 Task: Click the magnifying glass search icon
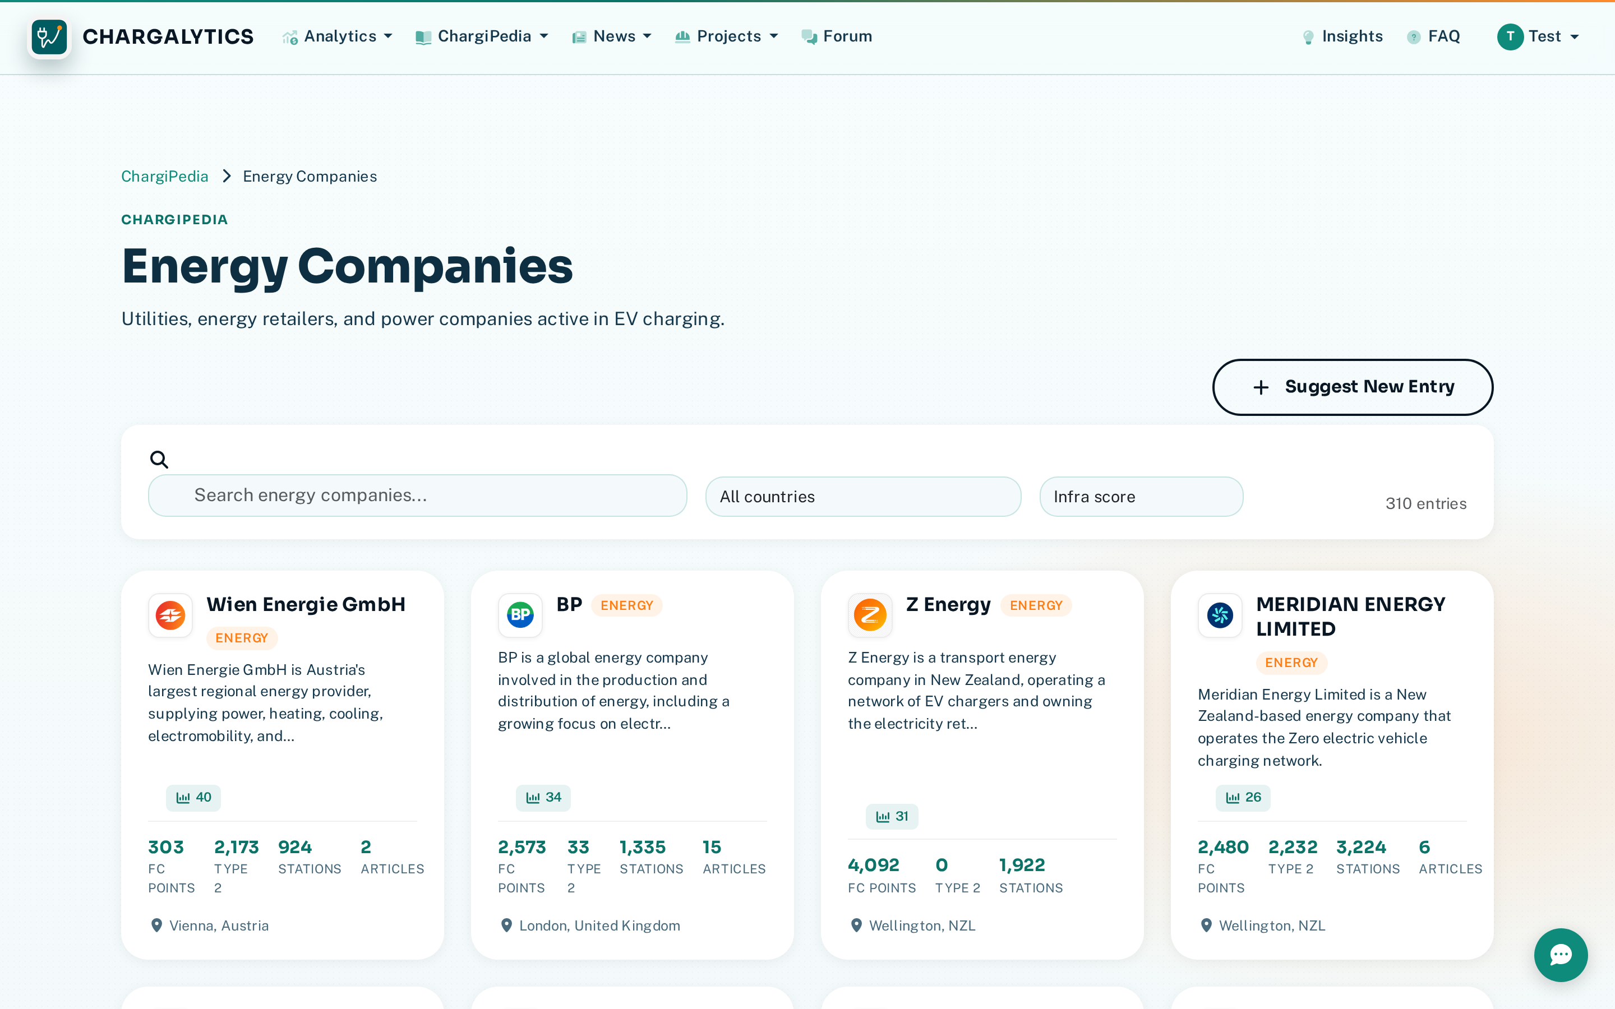(x=159, y=459)
